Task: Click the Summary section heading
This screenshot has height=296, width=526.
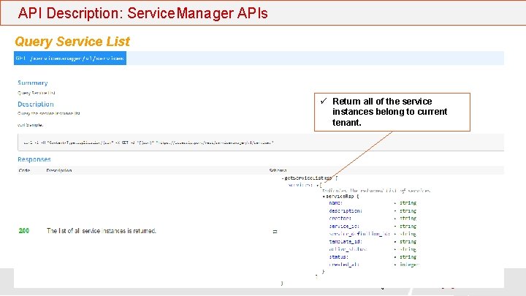Action: coord(32,83)
